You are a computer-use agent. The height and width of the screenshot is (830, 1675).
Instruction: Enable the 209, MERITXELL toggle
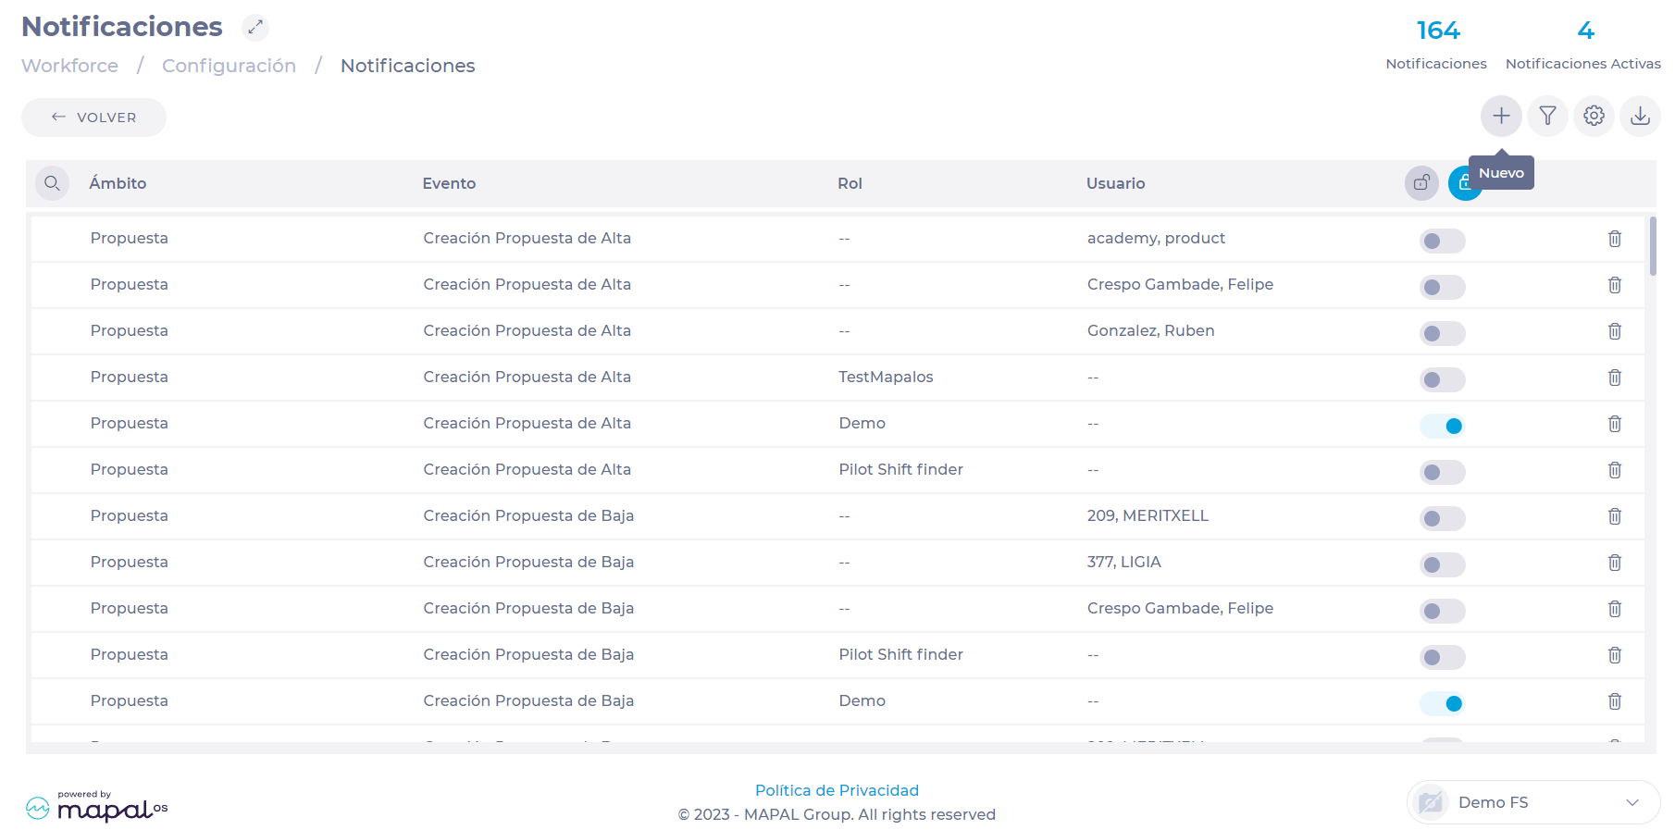1443,518
